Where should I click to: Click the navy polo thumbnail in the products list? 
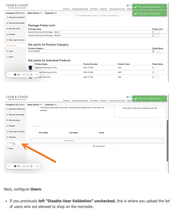coord(31,68)
